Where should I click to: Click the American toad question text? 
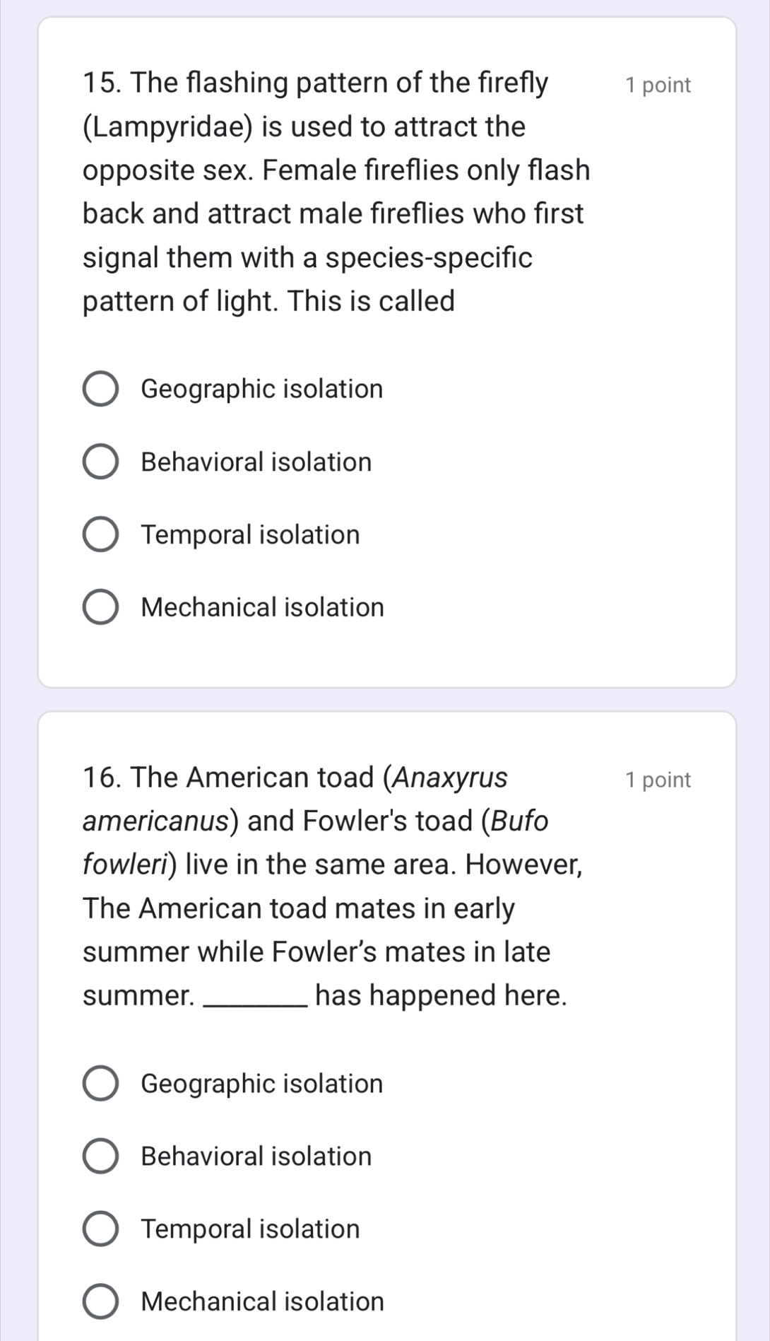click(x=333, y=886)
